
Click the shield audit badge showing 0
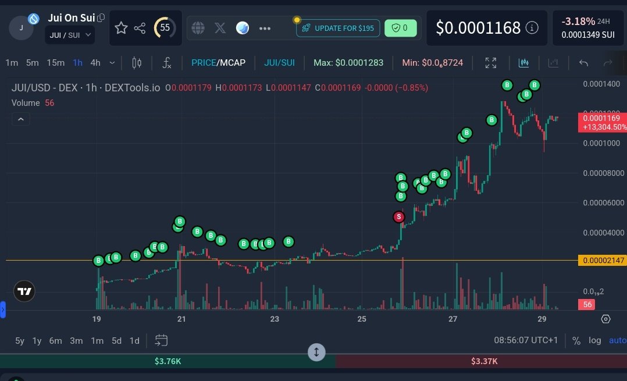(x=400, y=28)
